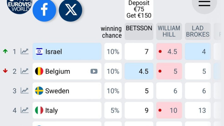Open the X (Twitter) icon
The height and width of the screenshot is (126, 224).
tap(71, 10)
